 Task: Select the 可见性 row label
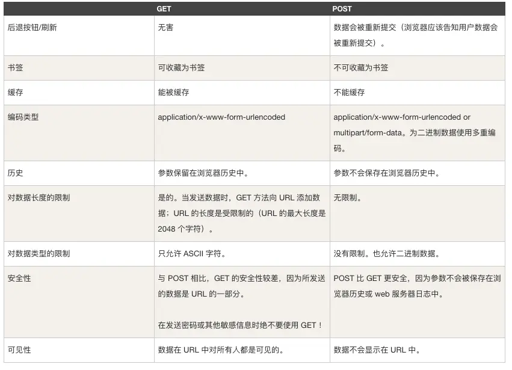pos(19,350)
